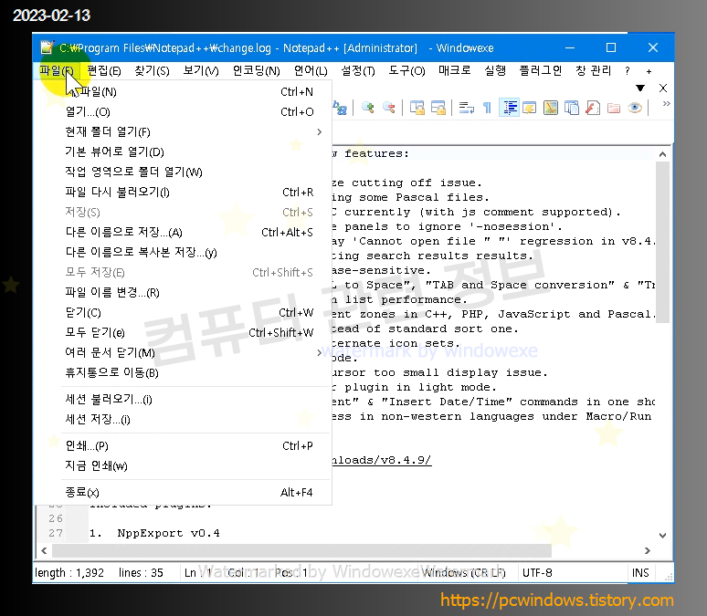Toggle the Word Wrap toolbar icon
Viewport: 707px width, 616px height.
point(466,109)
